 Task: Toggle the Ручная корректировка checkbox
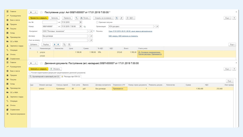coord(30,73)
